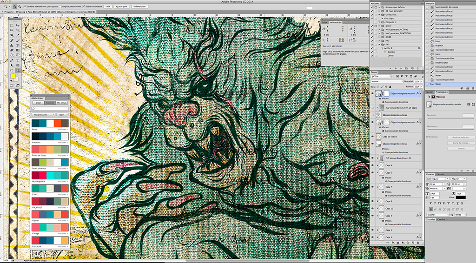Click the Play action button in Acciones panel
This screenshot has width=476, height=263.
coord(401,69)
